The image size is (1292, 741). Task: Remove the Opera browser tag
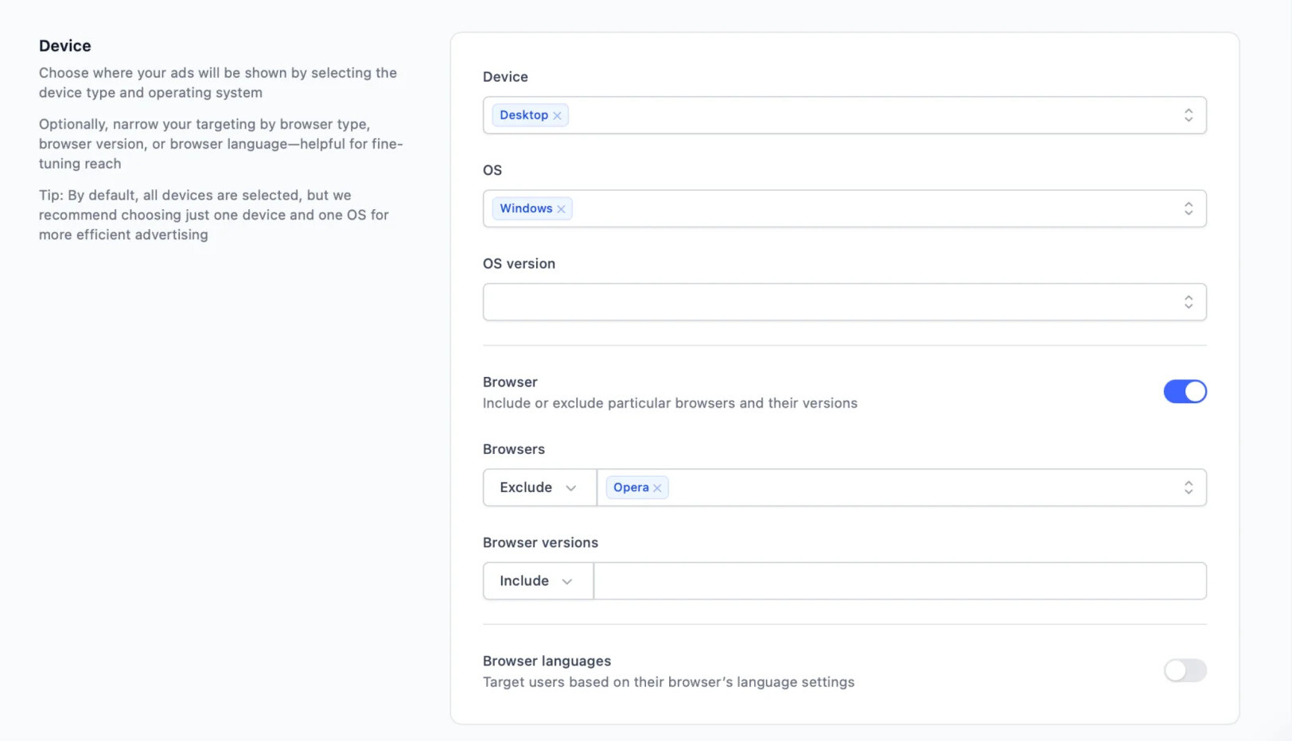tap(657, 488)
